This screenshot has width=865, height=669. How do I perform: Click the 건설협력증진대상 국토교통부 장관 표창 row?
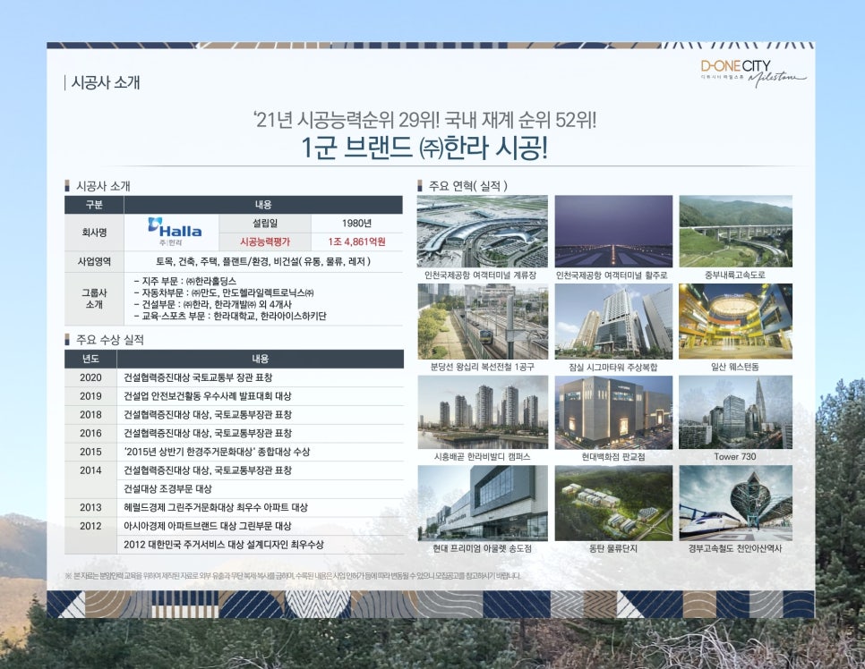[261, 377]
